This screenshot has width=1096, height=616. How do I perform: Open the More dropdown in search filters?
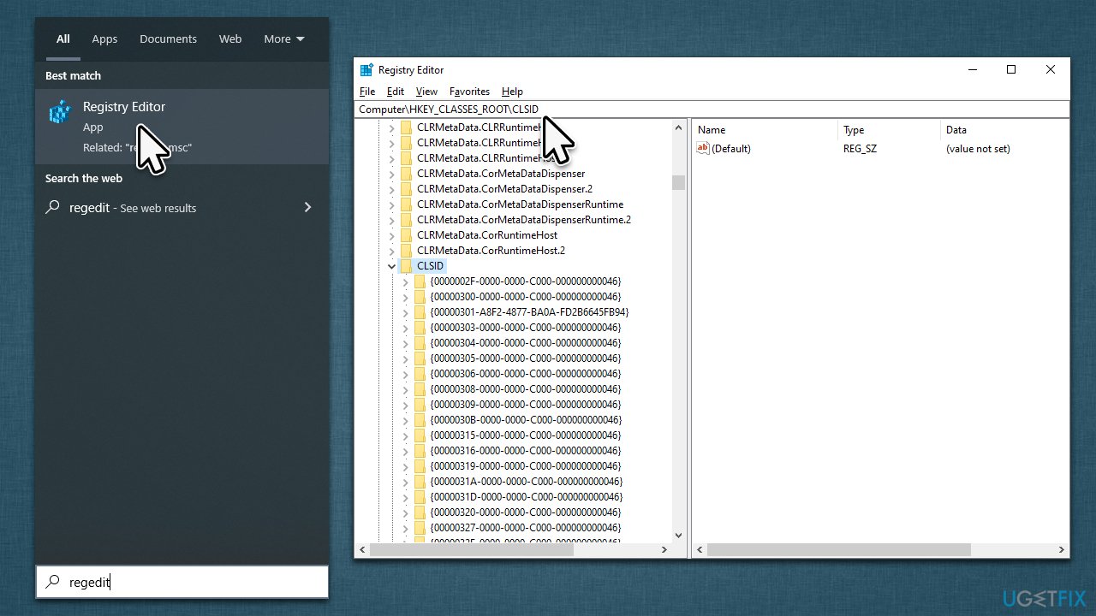click(x=284, y=39)
